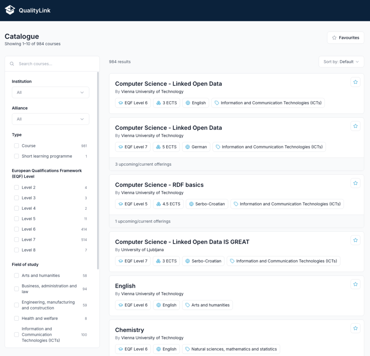Click the QualityLink logo icon
Viewport: 370px width, 356px height.
pos(10,10)
